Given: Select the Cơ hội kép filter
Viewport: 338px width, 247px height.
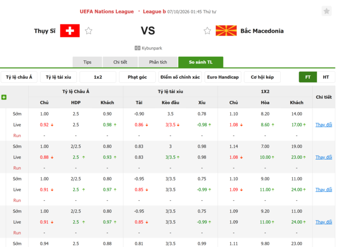Looking at the screenshot, I should [262, 77].
